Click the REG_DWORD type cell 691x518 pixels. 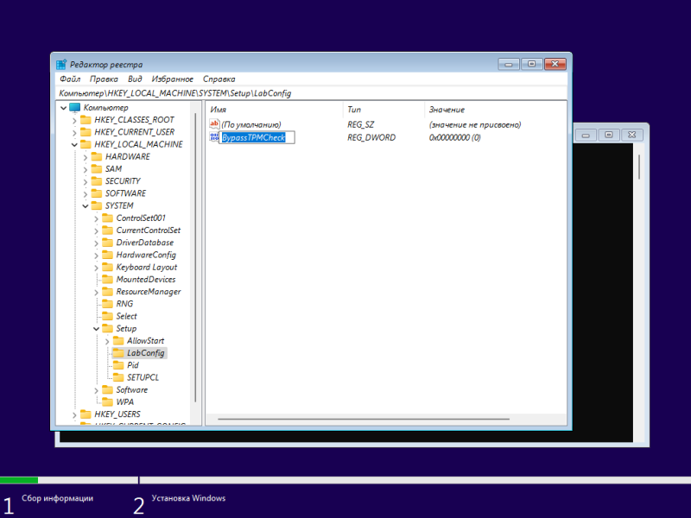point(371,137)
